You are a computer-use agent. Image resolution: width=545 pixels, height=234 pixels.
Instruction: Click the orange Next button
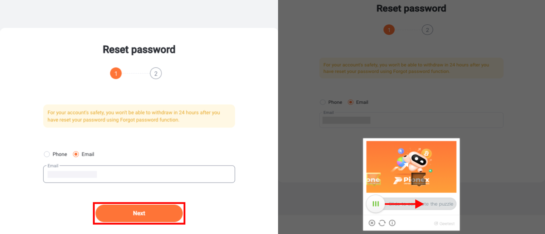139,213
